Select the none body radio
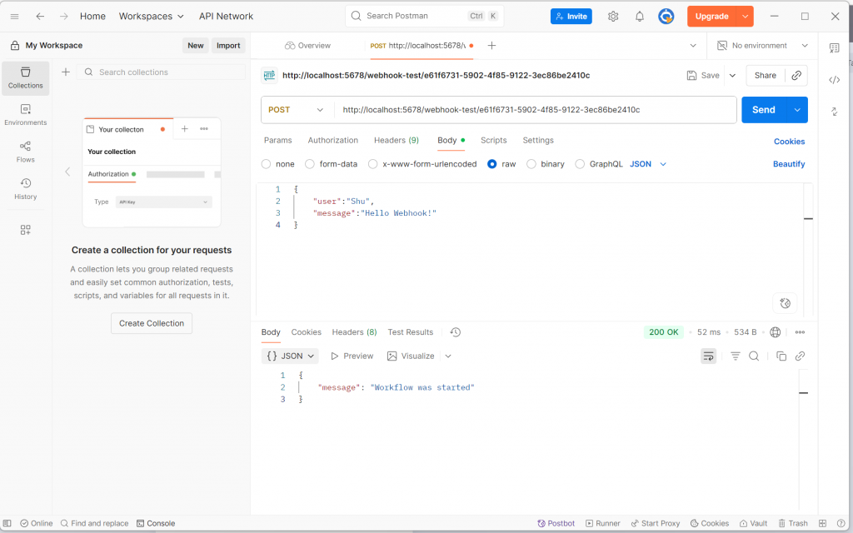Viewport: 853px width, 533px height. [x=266, y=164]
